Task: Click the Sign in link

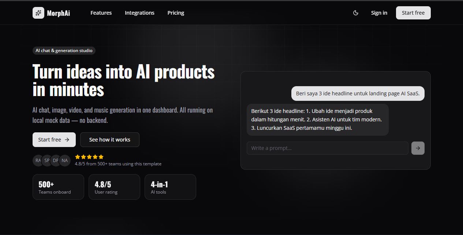Action: [x=379, y=13]
